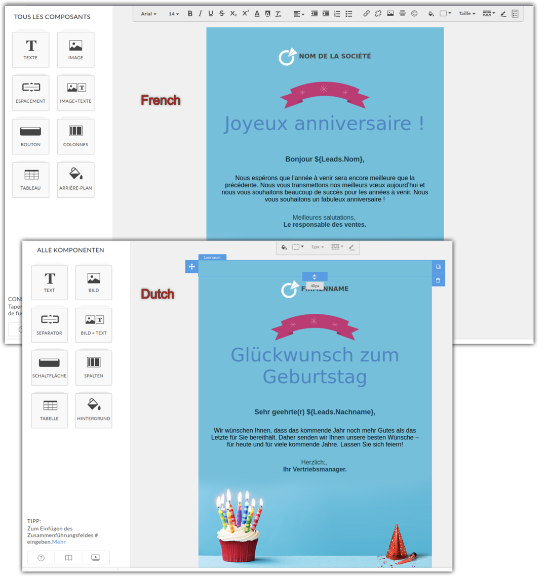This screenshot has width=548, height=581.
Task: Open the border box dropdown in French toolbar
Action: click(x=445, y=14)
